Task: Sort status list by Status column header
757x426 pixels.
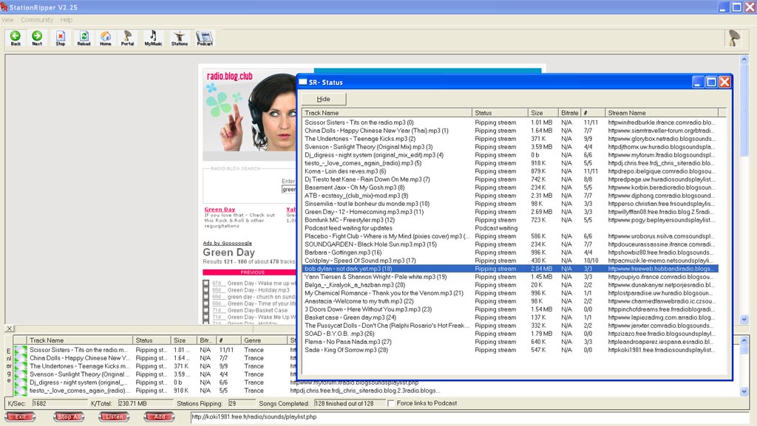Action: 500,113
